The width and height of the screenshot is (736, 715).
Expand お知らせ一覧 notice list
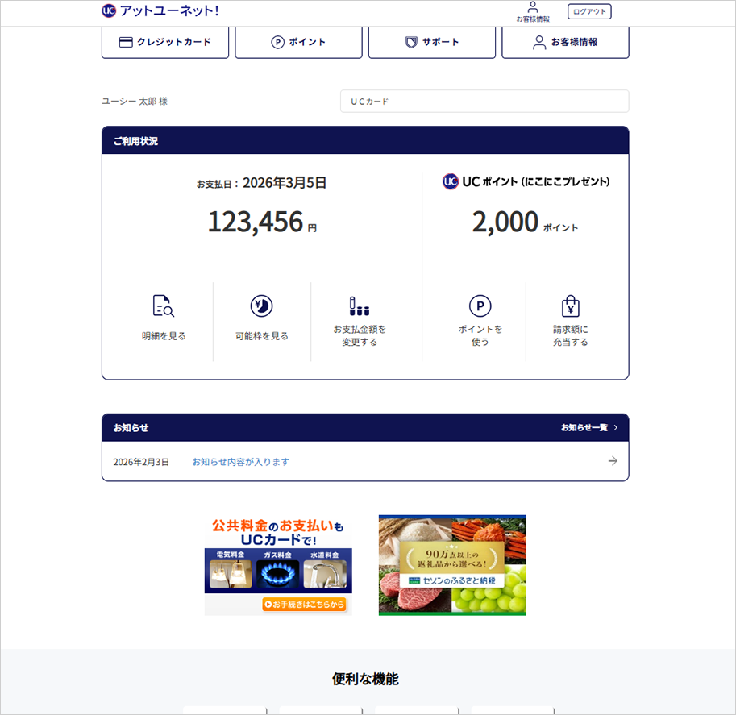(588, 427)
